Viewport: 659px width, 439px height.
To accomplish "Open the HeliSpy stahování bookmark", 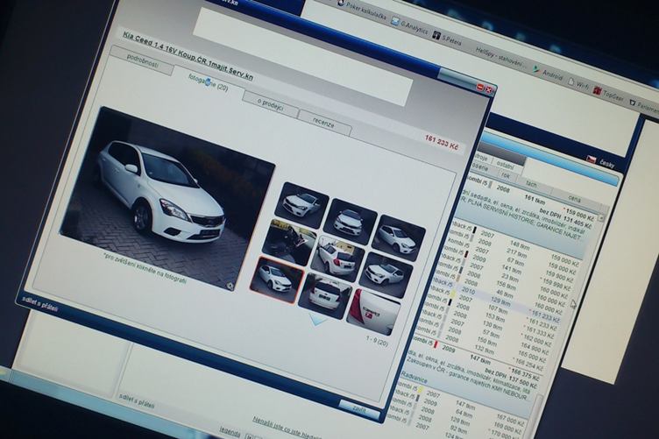I will (500, 58).
